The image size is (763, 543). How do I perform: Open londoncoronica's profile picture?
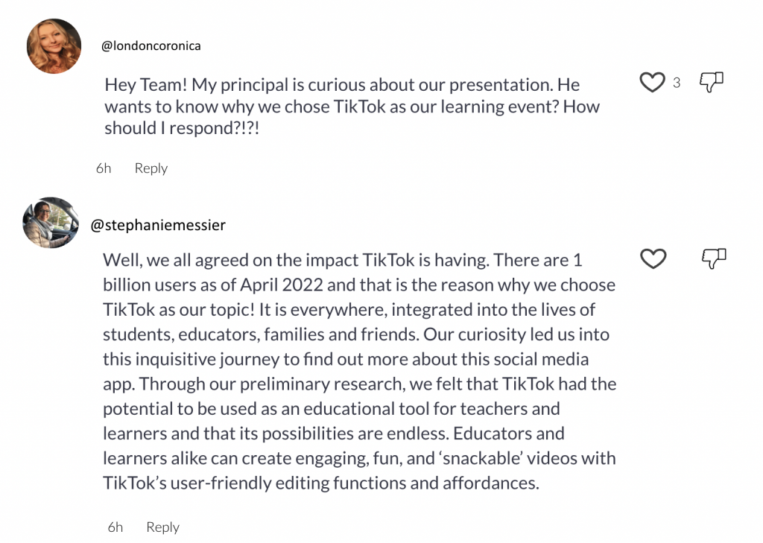[x=54, y=46]
